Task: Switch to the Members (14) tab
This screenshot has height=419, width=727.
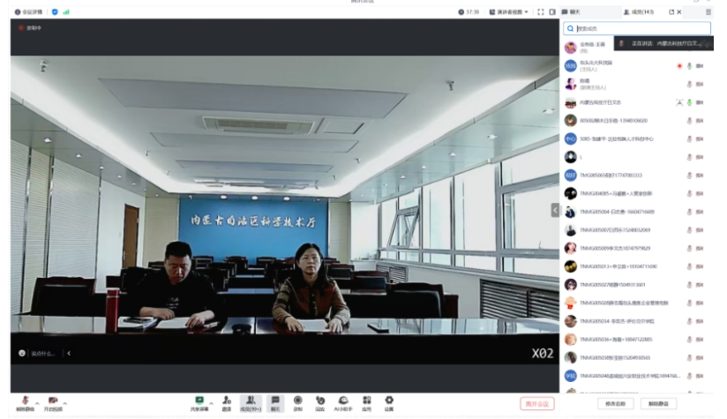Action: click(639, 12)
